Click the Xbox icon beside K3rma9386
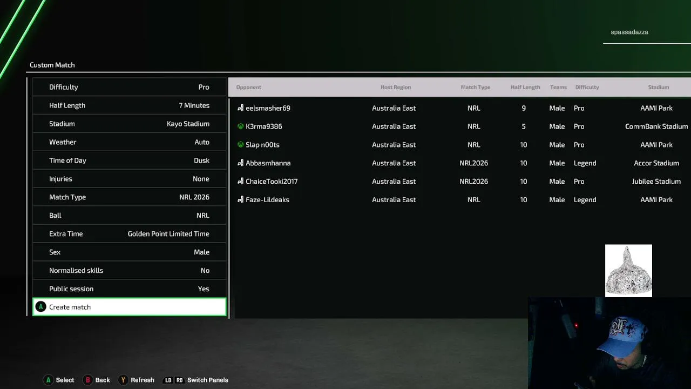Image resolution: width=691 pixels, height=389 pixels. 241,126
